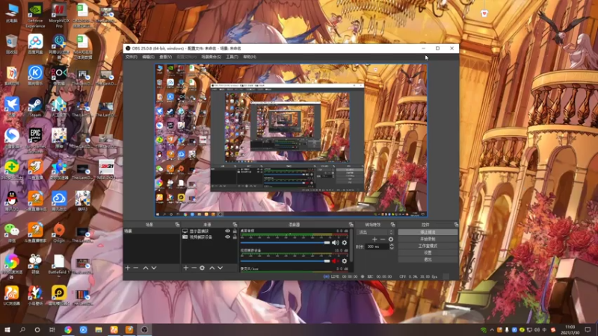Viewport: 598px width, 336px height.
Task: Open MorphVOX Pro desktop shortcut
Action: 59,16
